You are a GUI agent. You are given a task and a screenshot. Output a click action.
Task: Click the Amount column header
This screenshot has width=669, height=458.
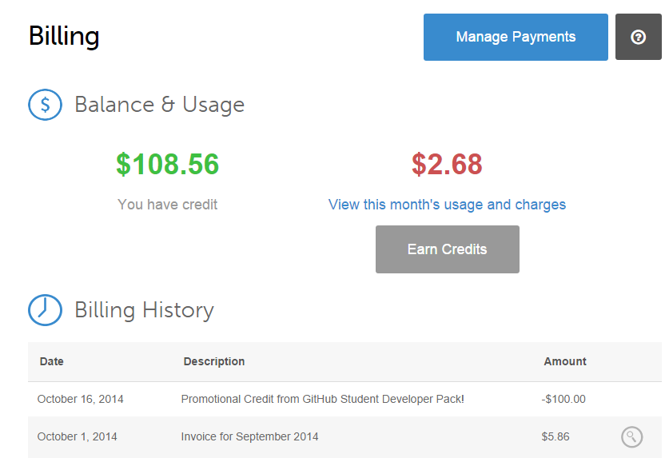click(565, 361)
